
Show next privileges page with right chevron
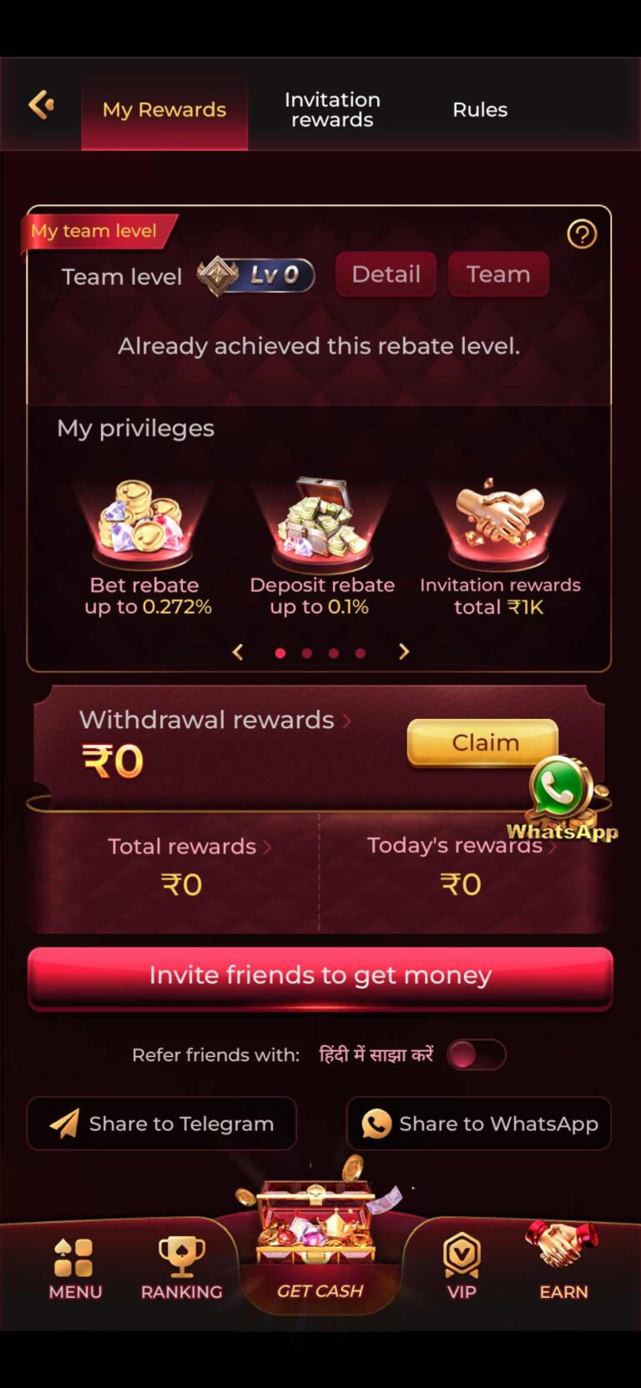coord(404,651)
